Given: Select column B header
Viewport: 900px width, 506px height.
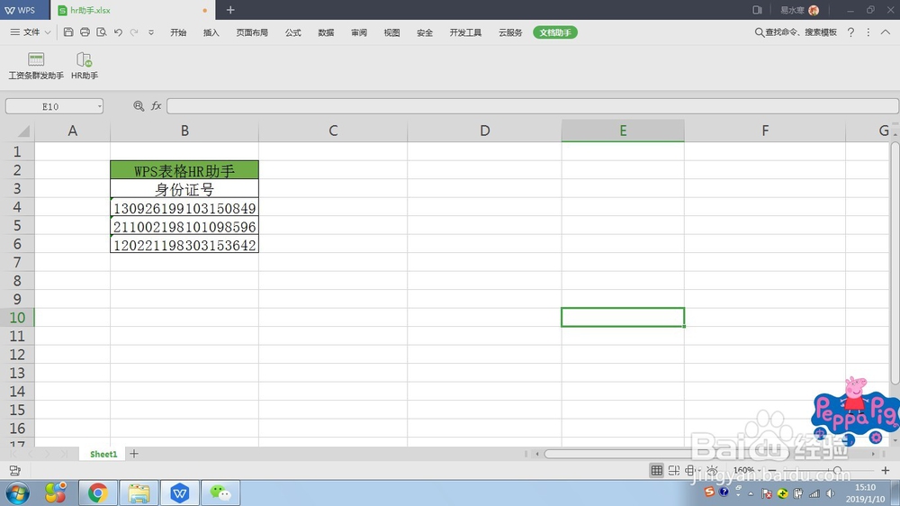Looking at the screenshot, I should coord(184,131).
